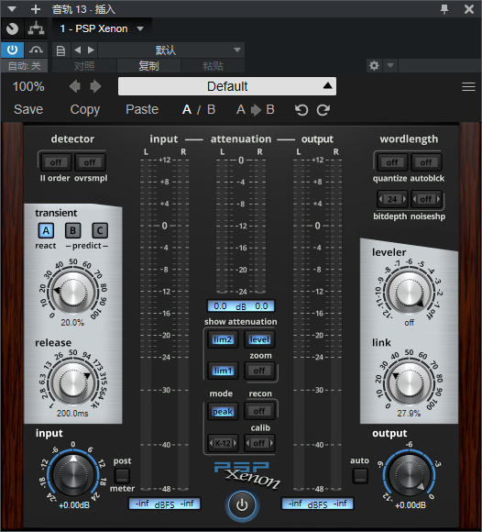Screen dimensions: 482x532
Task: Toggle the blue plugin bypass power button
Action: click(13, 50)
